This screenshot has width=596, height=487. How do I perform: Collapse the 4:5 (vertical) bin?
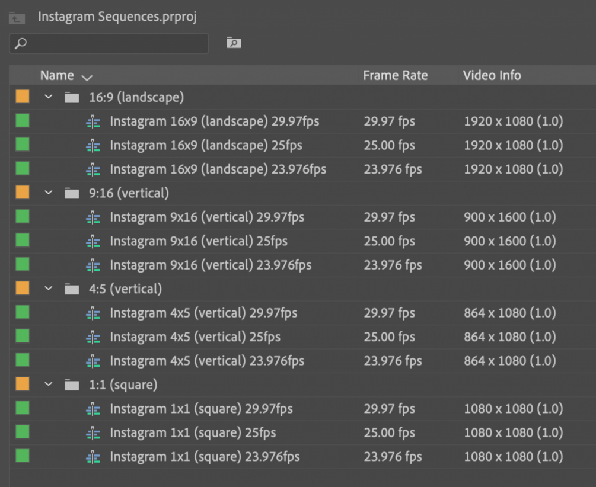coord(49,289)
